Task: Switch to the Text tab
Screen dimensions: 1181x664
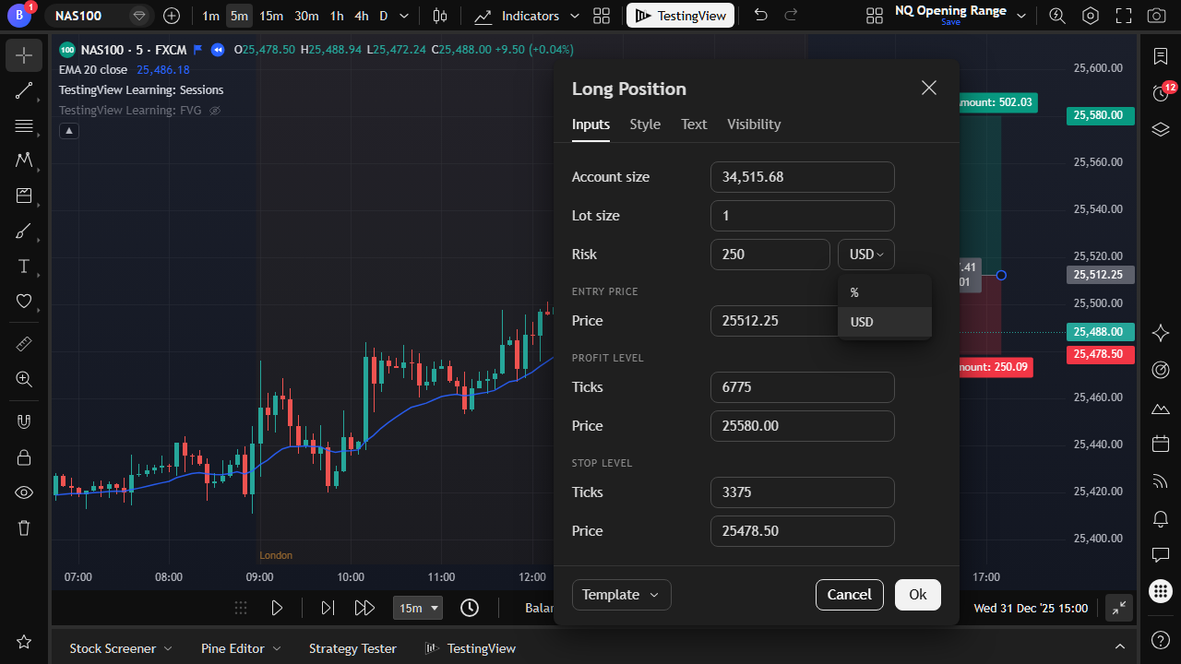Action: (x=694, y=125)
